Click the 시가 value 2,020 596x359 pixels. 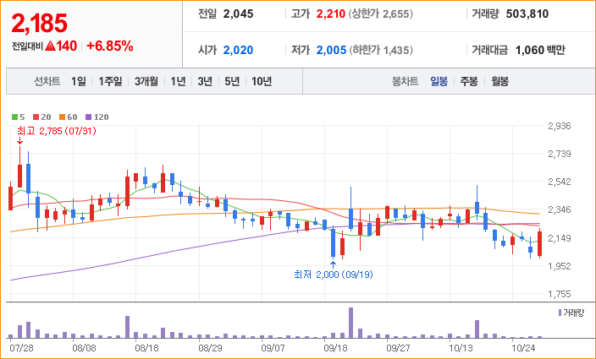pos(239,50)
